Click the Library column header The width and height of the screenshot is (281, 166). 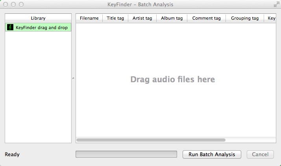(38, 18)
